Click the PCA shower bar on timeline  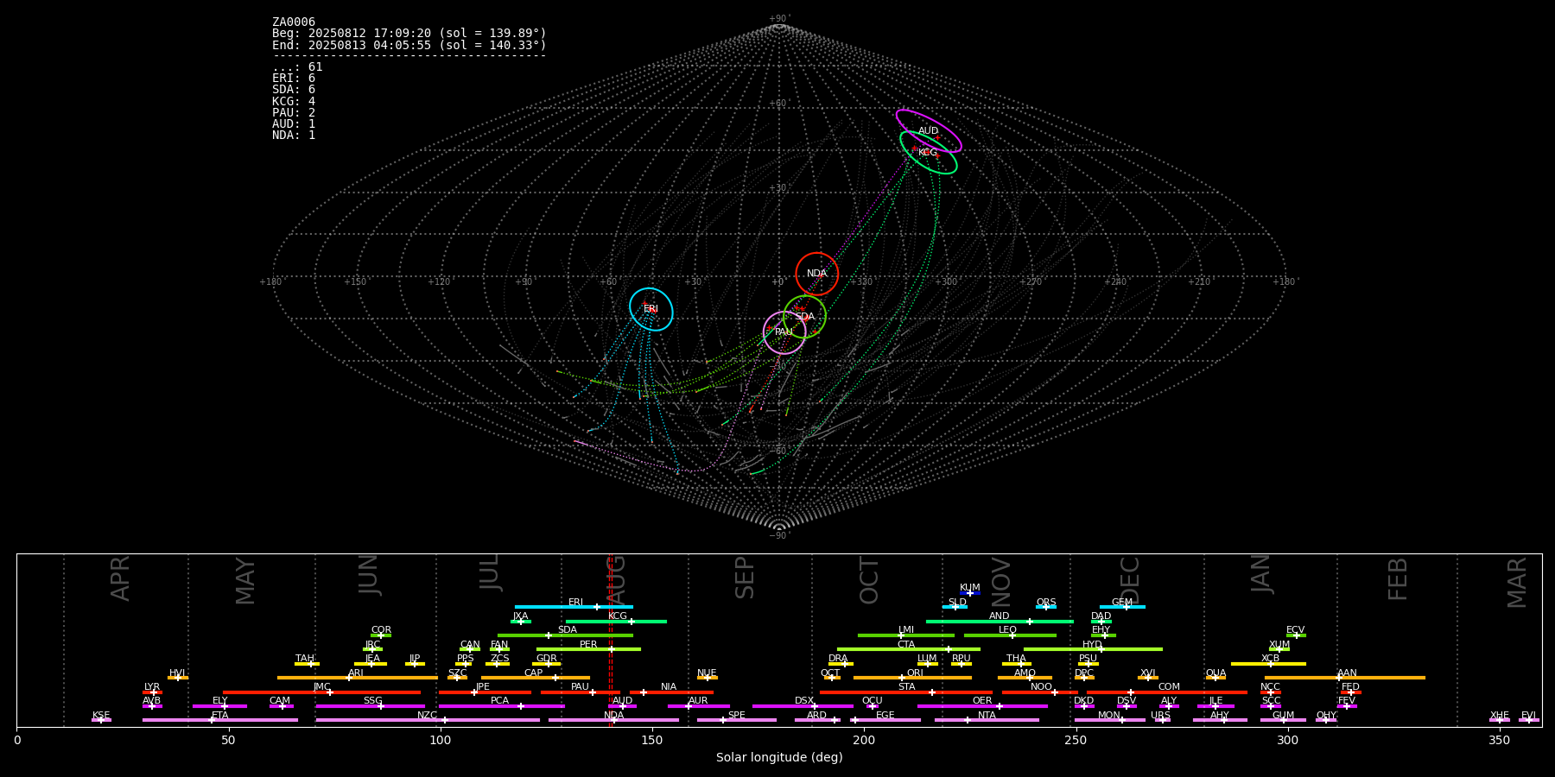[x=501, y=706]
